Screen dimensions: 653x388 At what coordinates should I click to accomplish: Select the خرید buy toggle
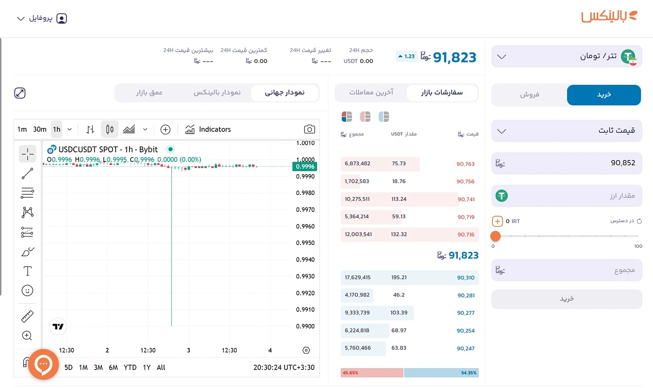pyautogui.click(x=604, y=95)
